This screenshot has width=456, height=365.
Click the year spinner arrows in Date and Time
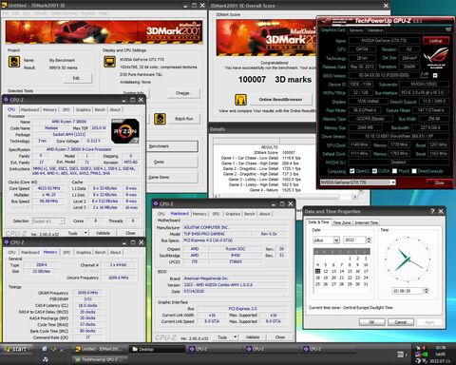tap(369, 240)
